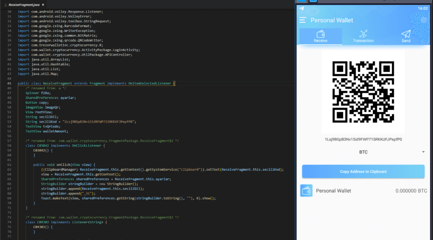Click the 'Toast.makeText' code line

tap(128, 198)
